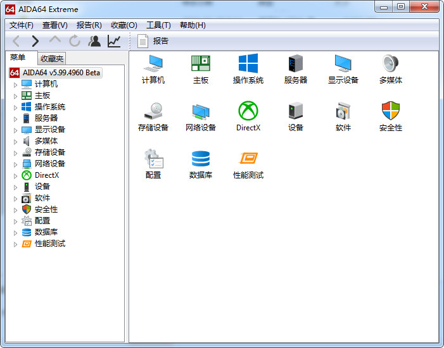Select 安全性 in the tree
The image size is (444, 348).
coord(46,209)
